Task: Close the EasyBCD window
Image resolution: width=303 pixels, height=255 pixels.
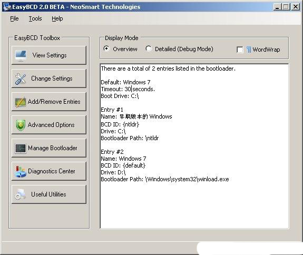Action: [296, 7]
